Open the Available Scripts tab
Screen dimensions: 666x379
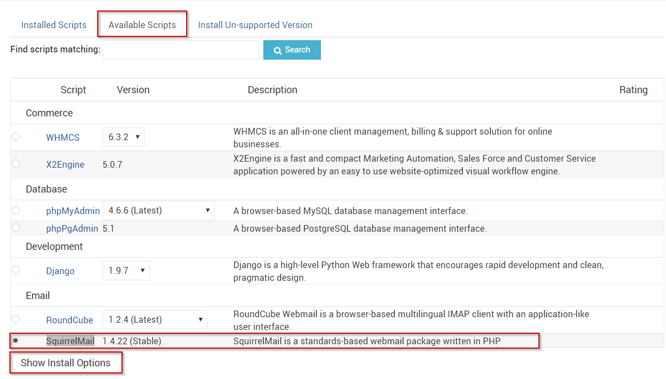pyautogui.click(x=142, y=25)
